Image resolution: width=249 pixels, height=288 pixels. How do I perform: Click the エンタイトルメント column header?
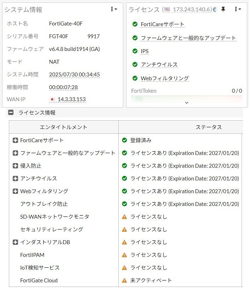point(64,127)
